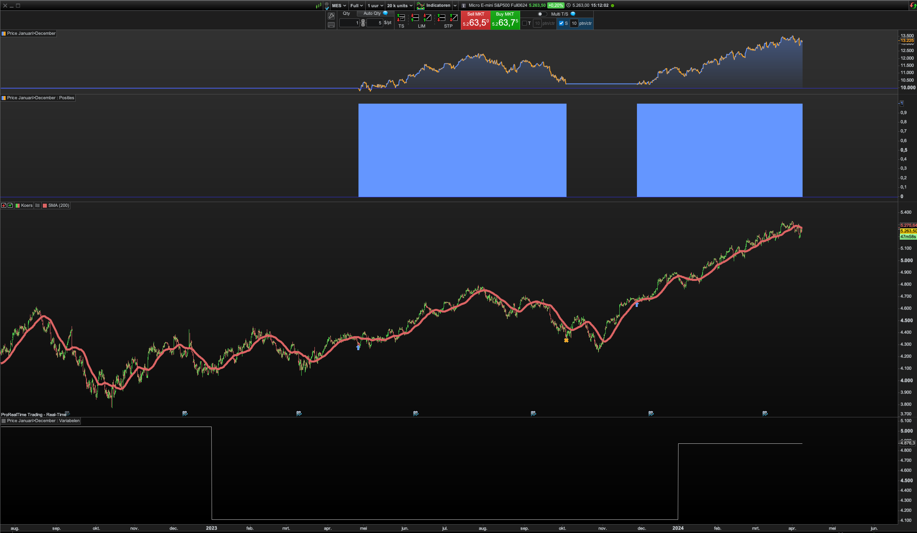This screenshot has height=533, width=917.
Task: Open the indicator list icon beside Koers
Action: pyautogui.click(x=38, y=205)
